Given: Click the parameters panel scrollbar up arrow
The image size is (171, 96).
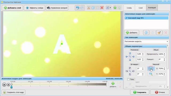Looking at the screenshot, I should tap(168, 45).
